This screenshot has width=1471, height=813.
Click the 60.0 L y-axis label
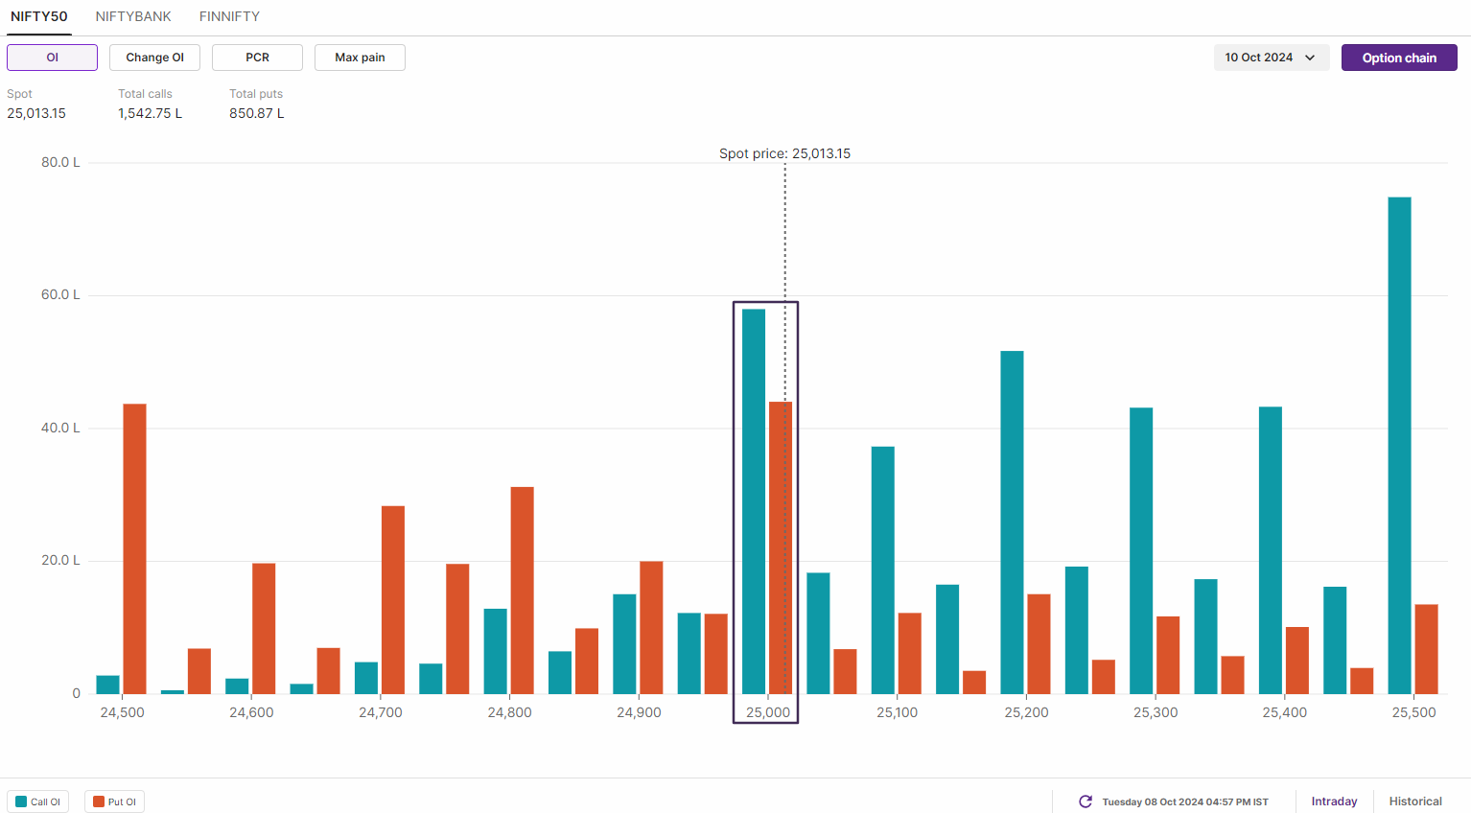coord(60,294)
